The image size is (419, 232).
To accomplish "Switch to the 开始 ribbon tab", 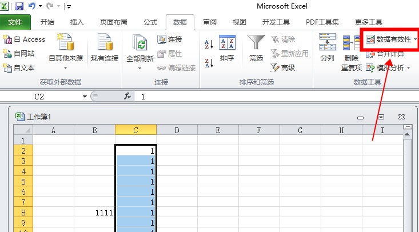I will 47,22.
